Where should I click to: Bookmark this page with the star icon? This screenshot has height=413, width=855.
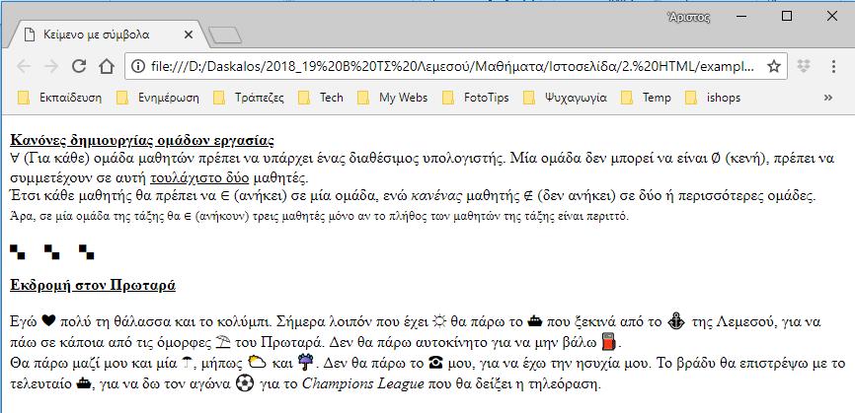tap(773, 66)
